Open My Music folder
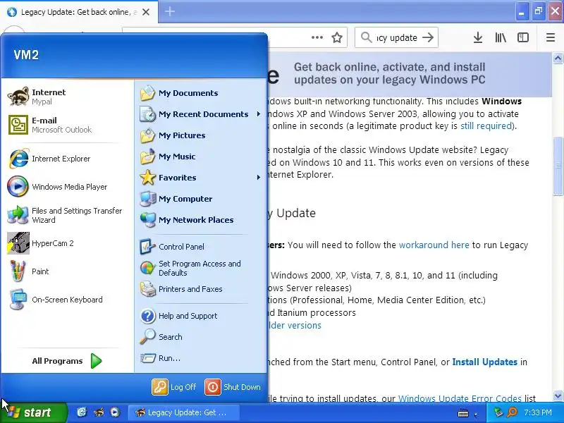This screenshot has width=564, height=423. [200, 157]
